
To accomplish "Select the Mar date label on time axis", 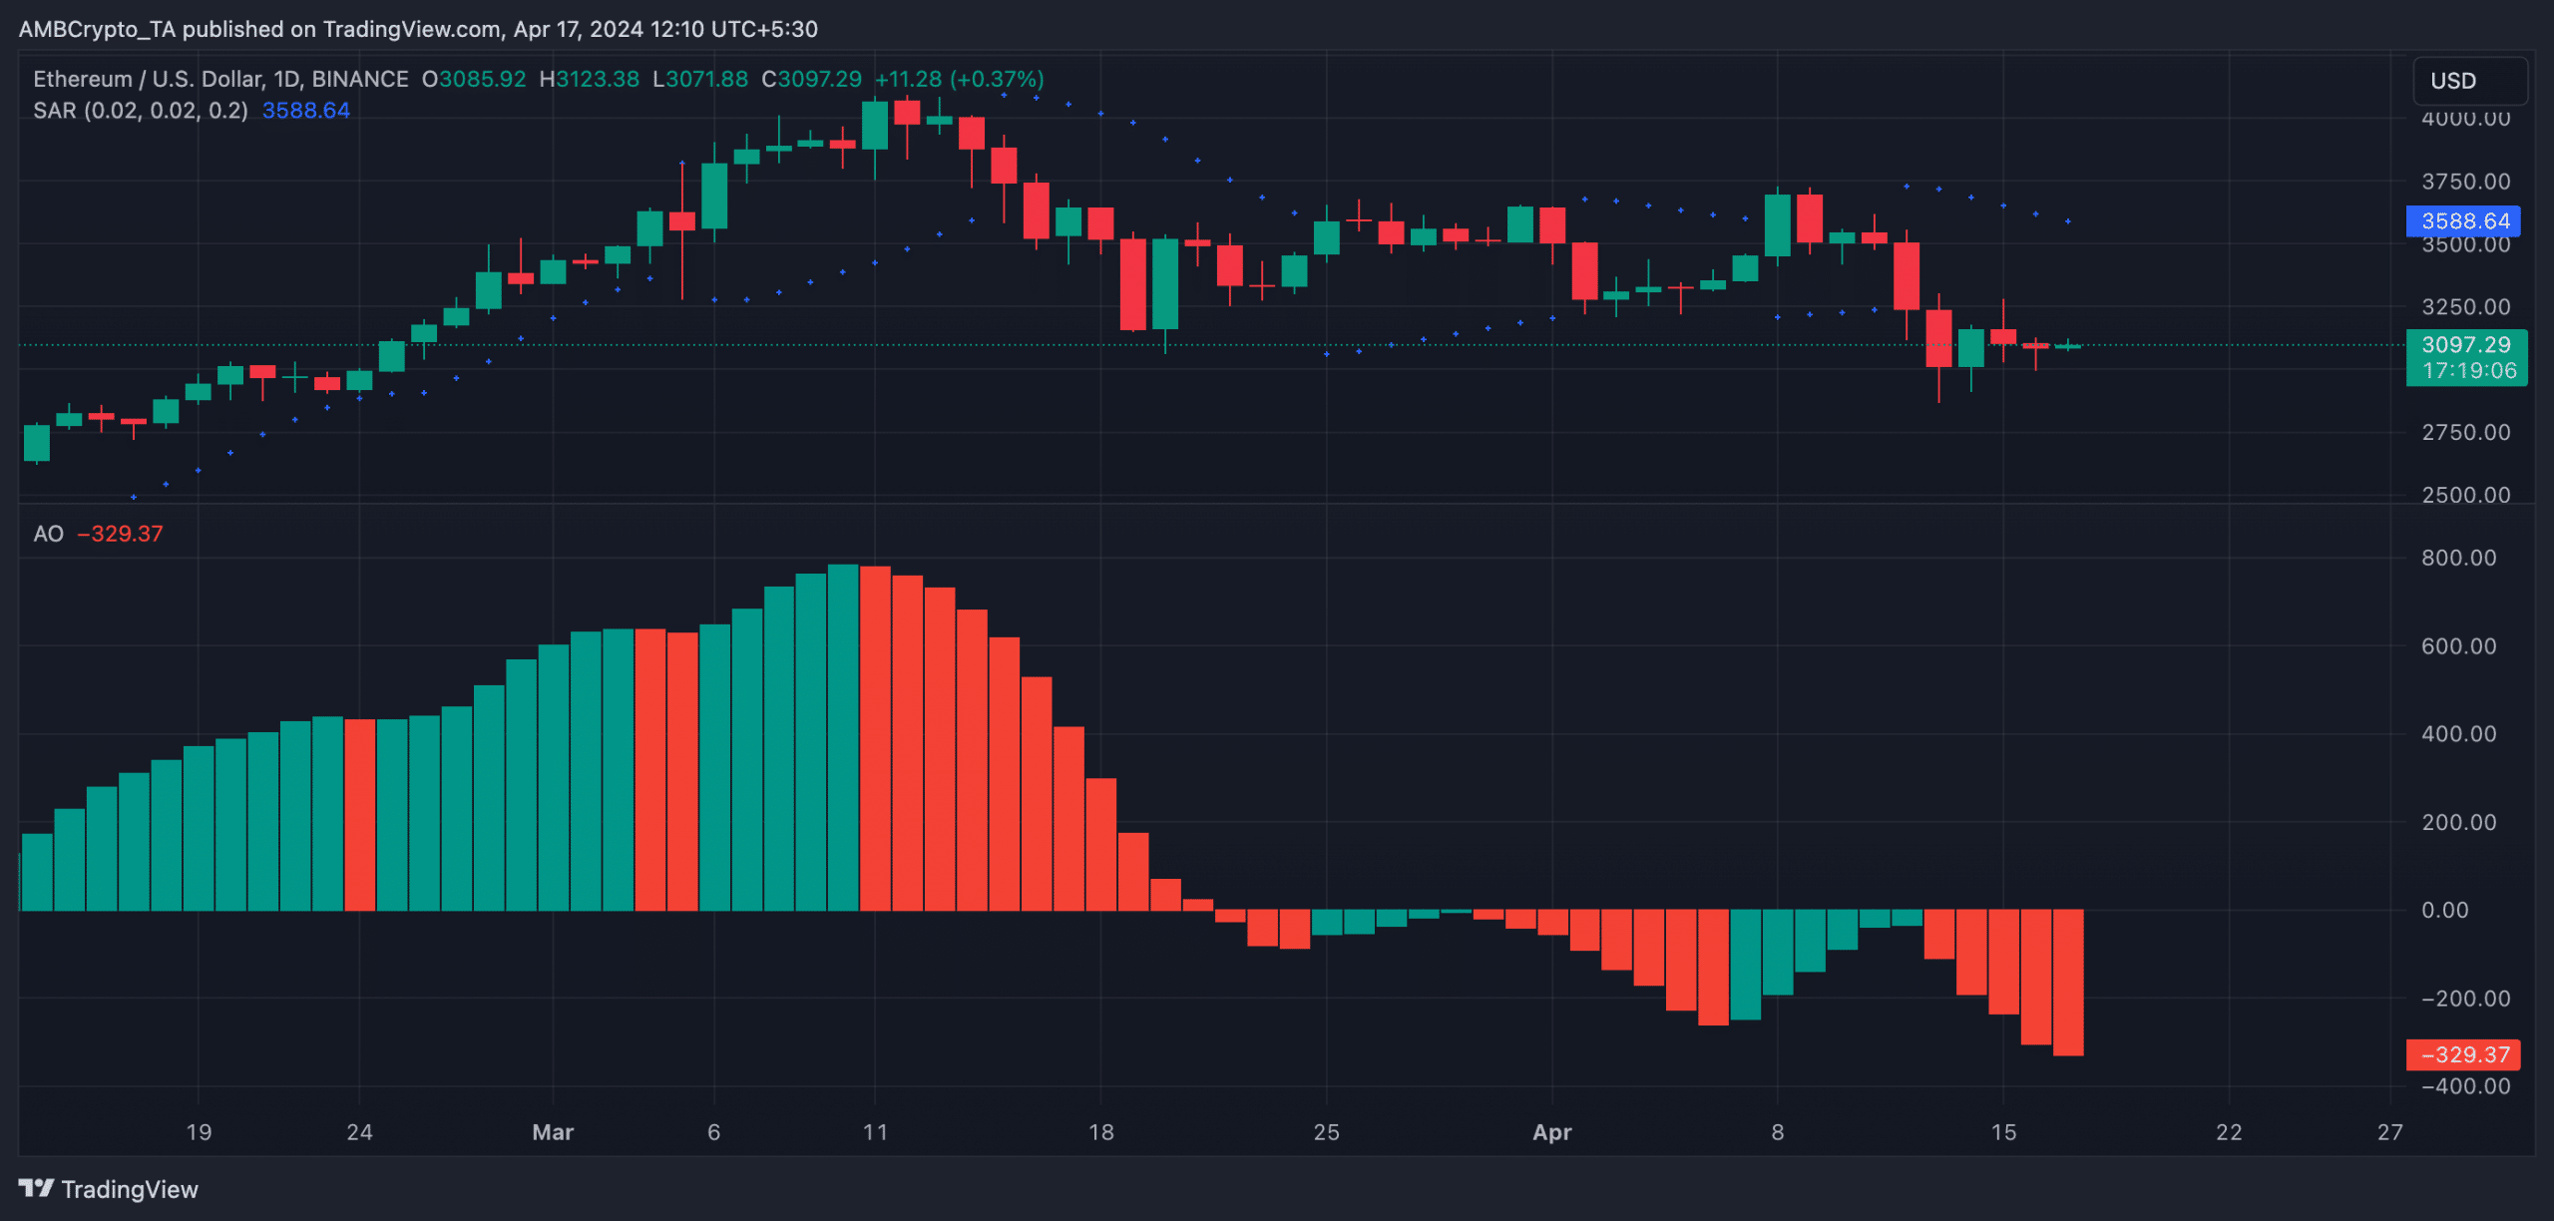I will [x=553, y=1132].
